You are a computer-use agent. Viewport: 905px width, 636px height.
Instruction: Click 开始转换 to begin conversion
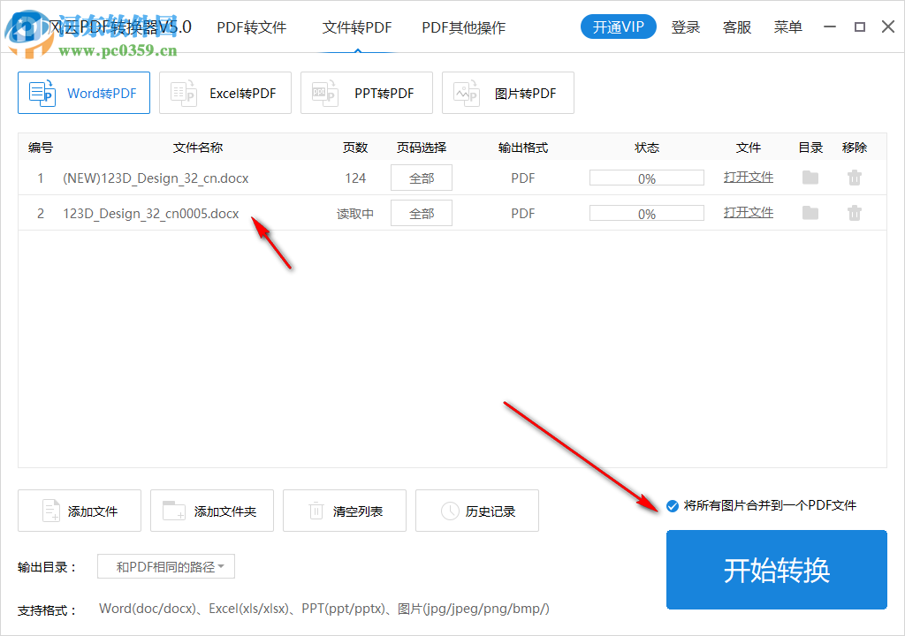point(776,570)
